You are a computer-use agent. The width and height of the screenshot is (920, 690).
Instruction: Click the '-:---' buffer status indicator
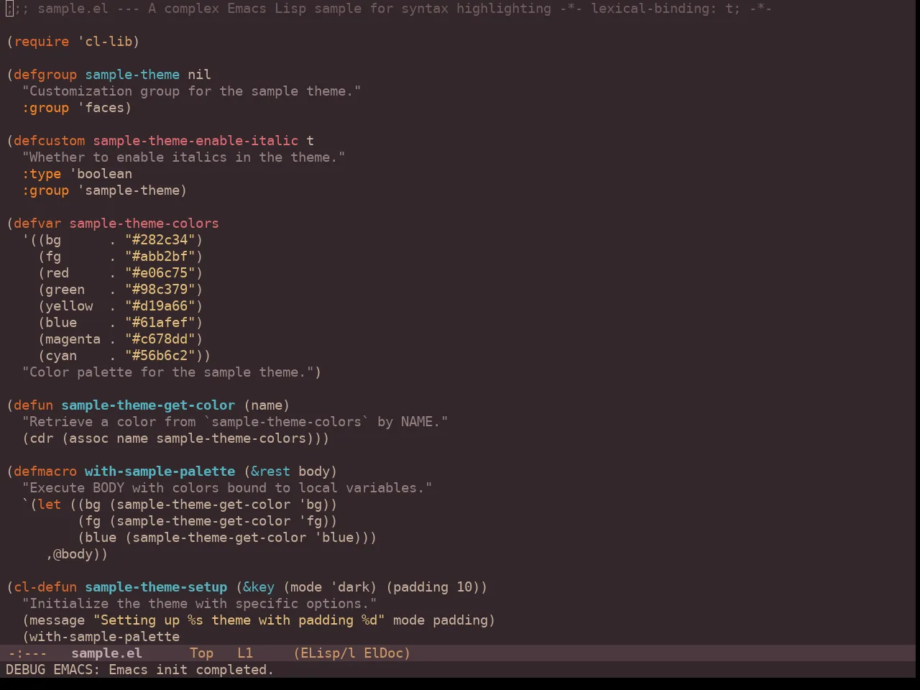(27, 653)
